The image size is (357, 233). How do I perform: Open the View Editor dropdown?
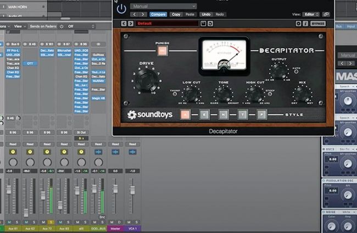[x=311, y=14]
